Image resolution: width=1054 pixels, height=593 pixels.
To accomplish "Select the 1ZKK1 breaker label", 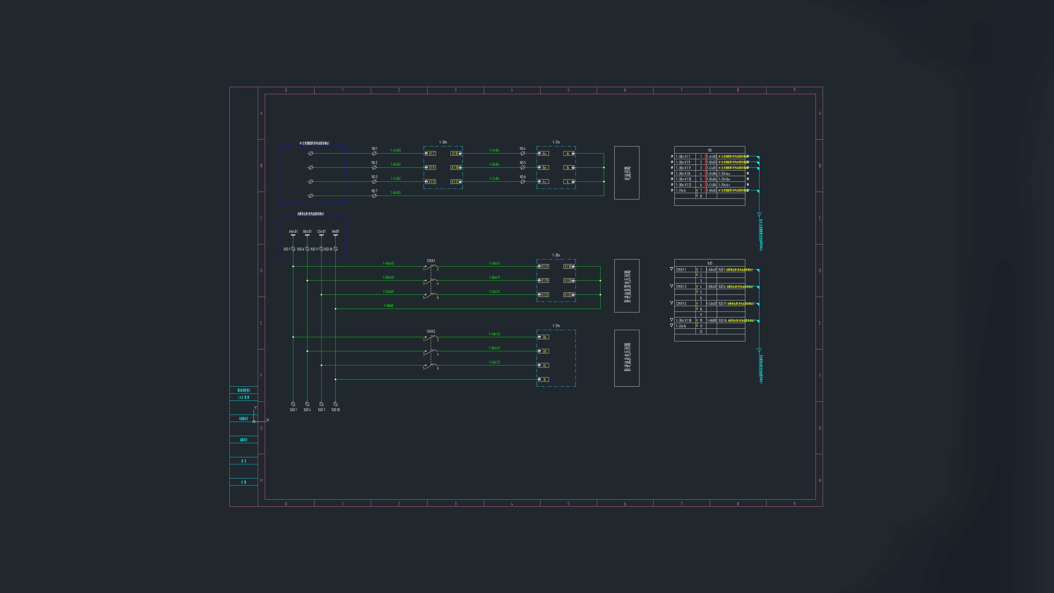I will [431, 261].
